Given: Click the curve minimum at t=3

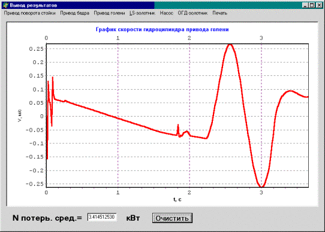Looking at the screenshot, I should click(x=261, y=186).
